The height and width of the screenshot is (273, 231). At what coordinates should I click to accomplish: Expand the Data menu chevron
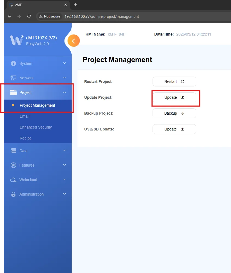click(65, 150)
